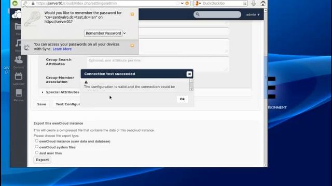Click the browser downloads arrow icon
The image size is (332, 186).
254,3
